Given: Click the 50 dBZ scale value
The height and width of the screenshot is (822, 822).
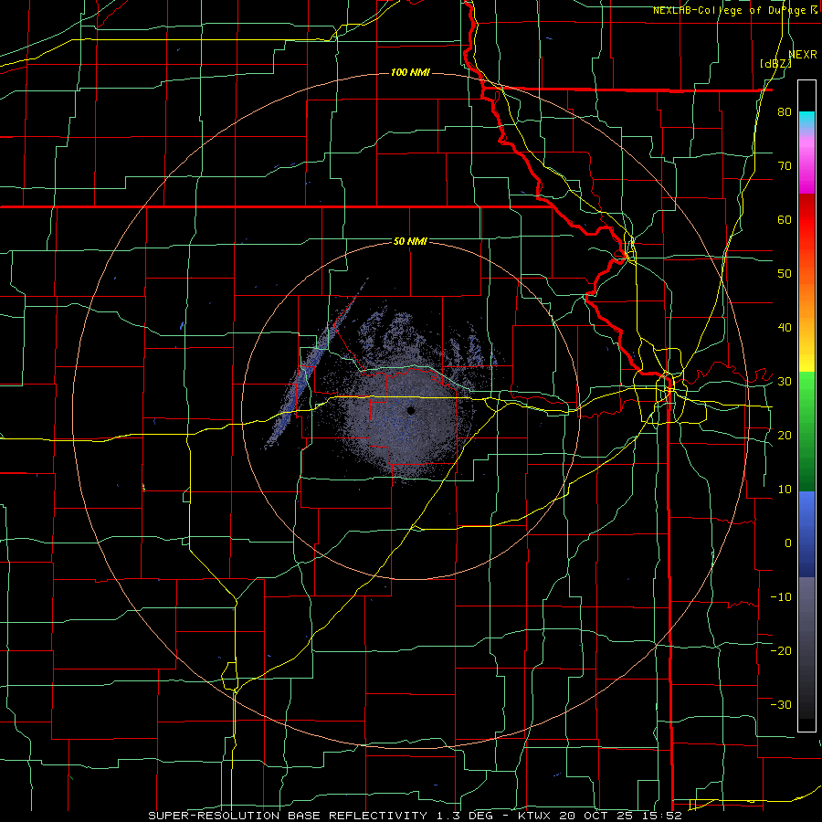Looking at the screenshot, I should coord(785,274).
